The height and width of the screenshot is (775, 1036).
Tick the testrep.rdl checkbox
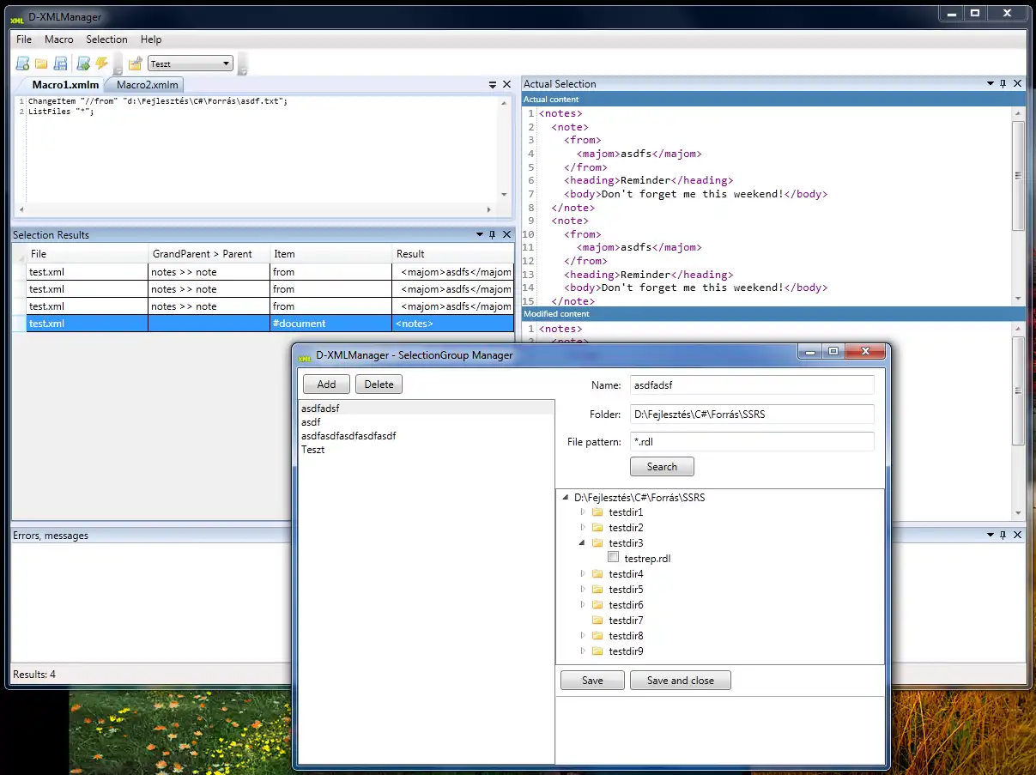614,558
